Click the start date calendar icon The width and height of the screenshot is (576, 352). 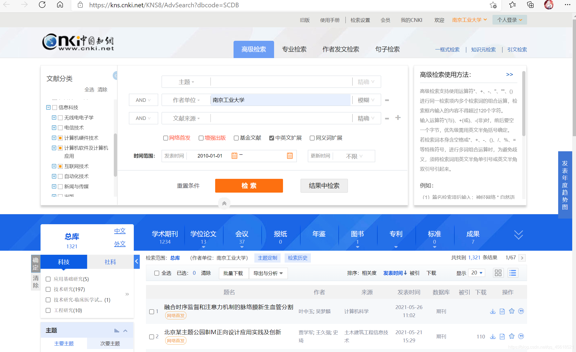pyautogui.click(x=234, y=156)
